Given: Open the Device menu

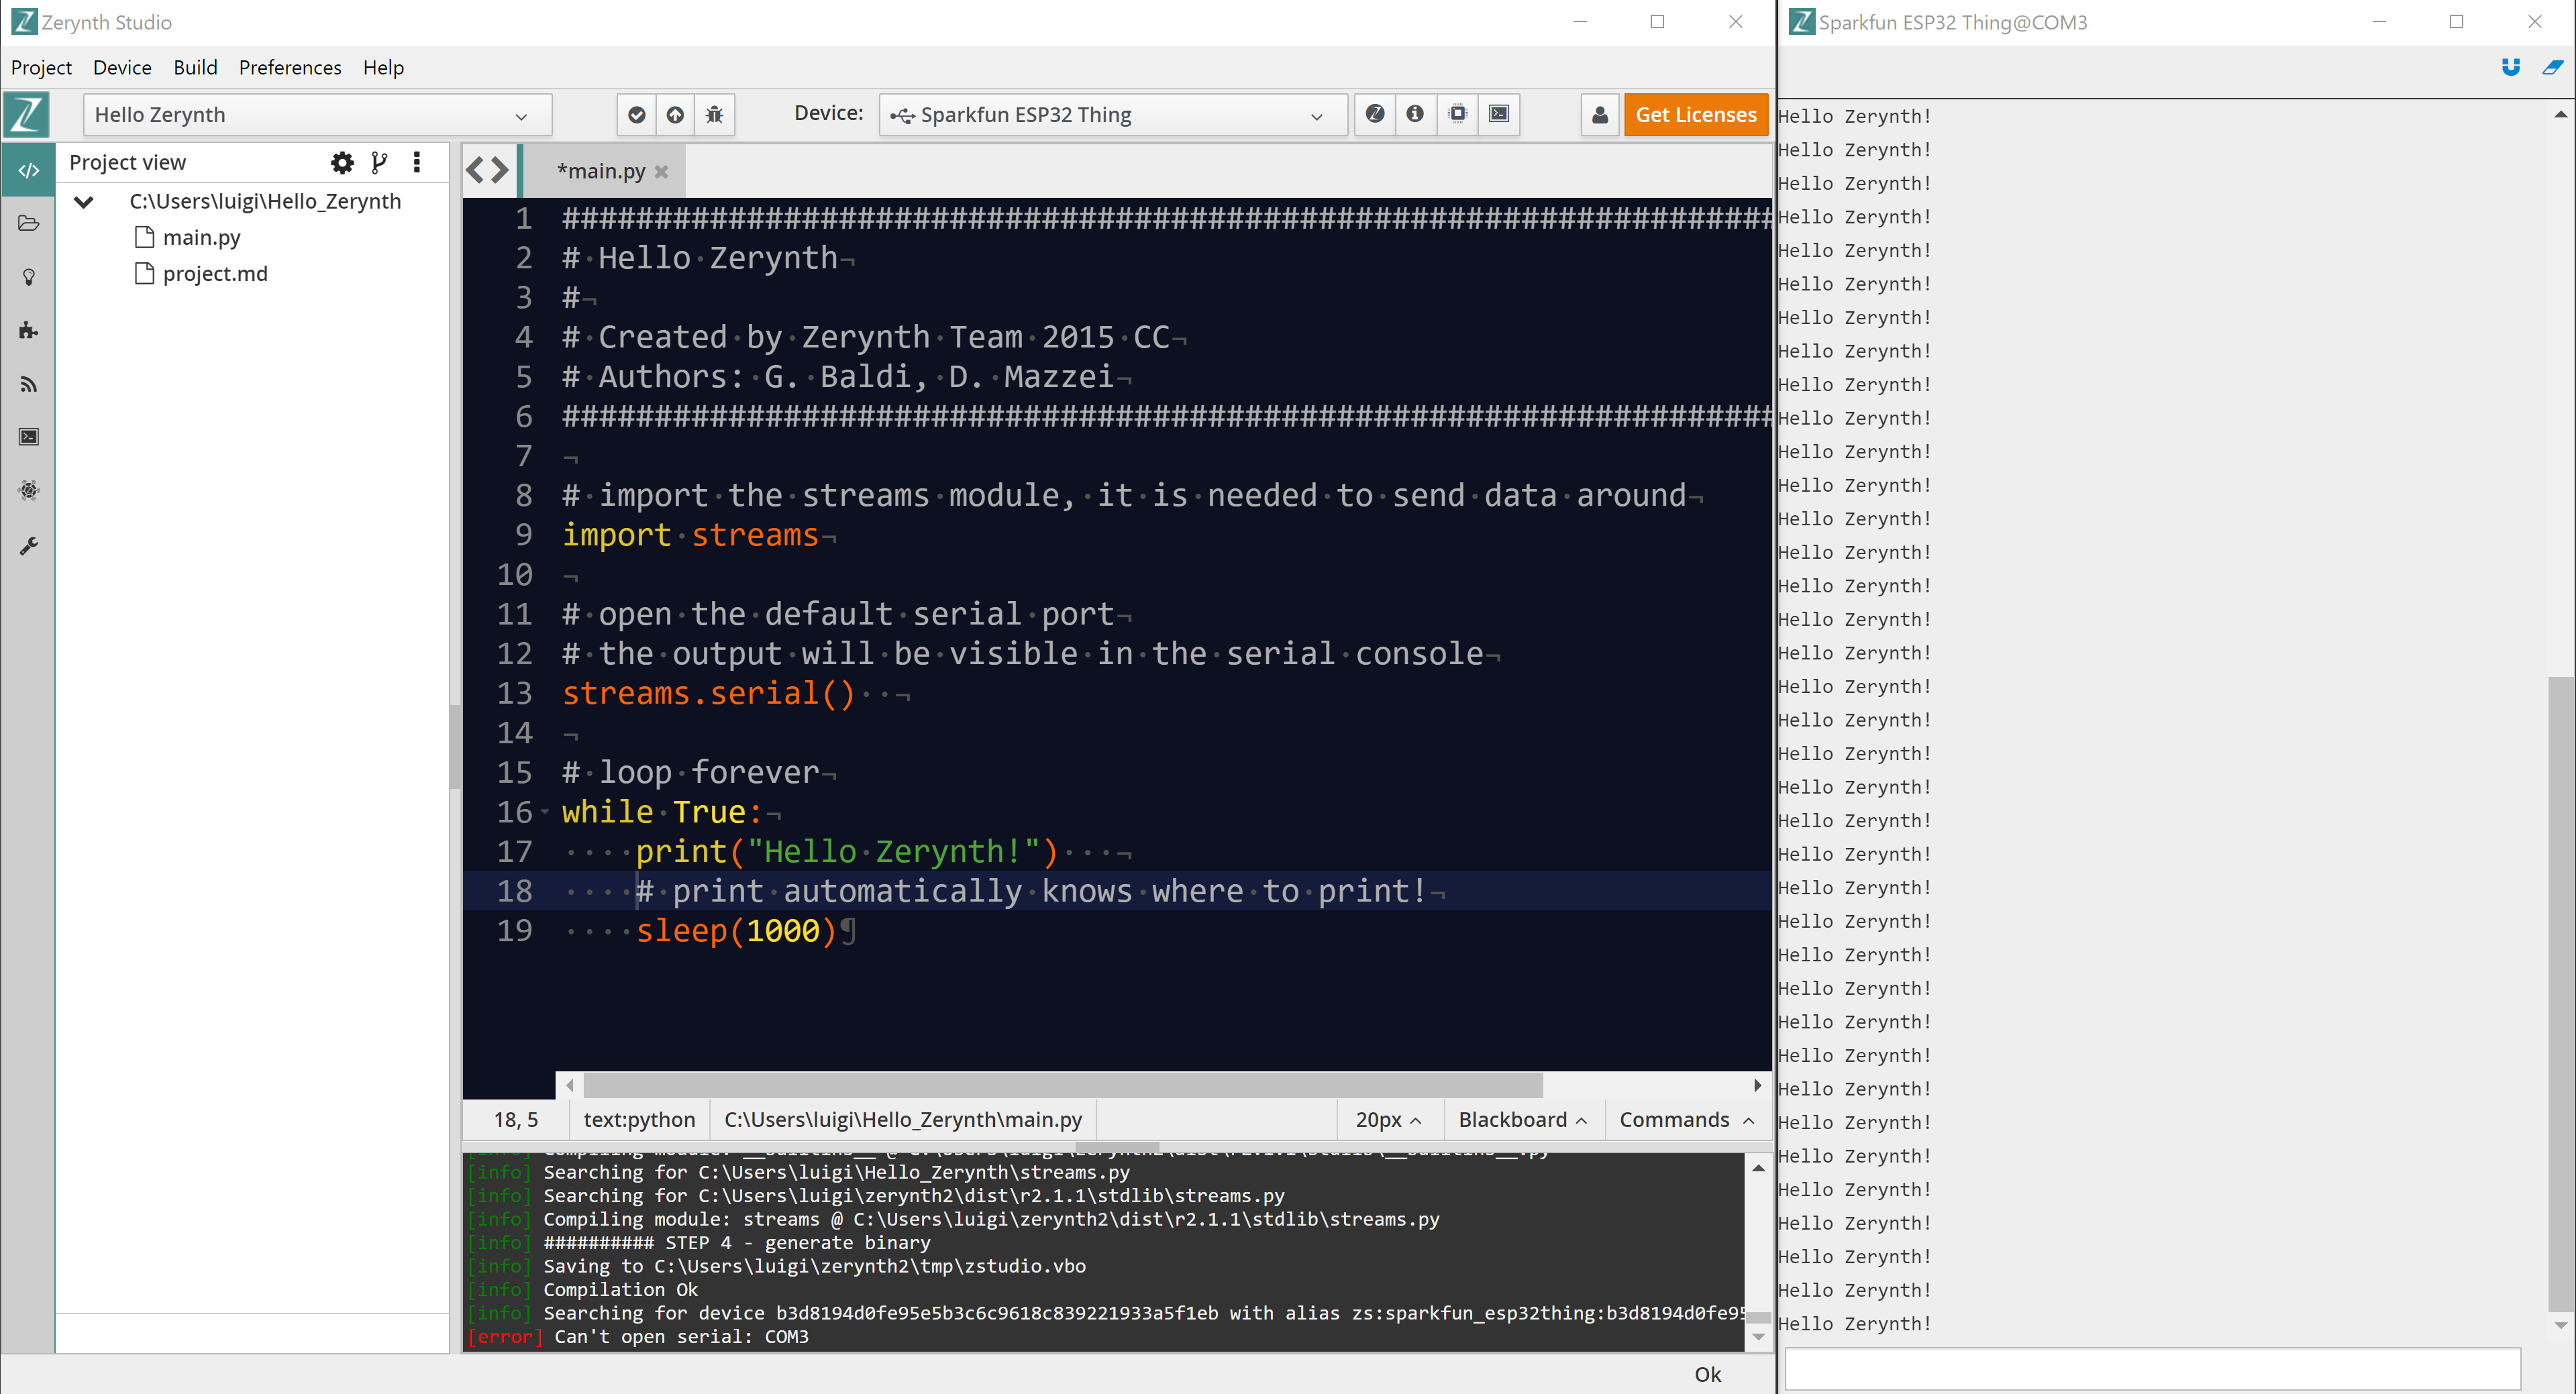Looking at the screenshot, I should click(122, 67).
